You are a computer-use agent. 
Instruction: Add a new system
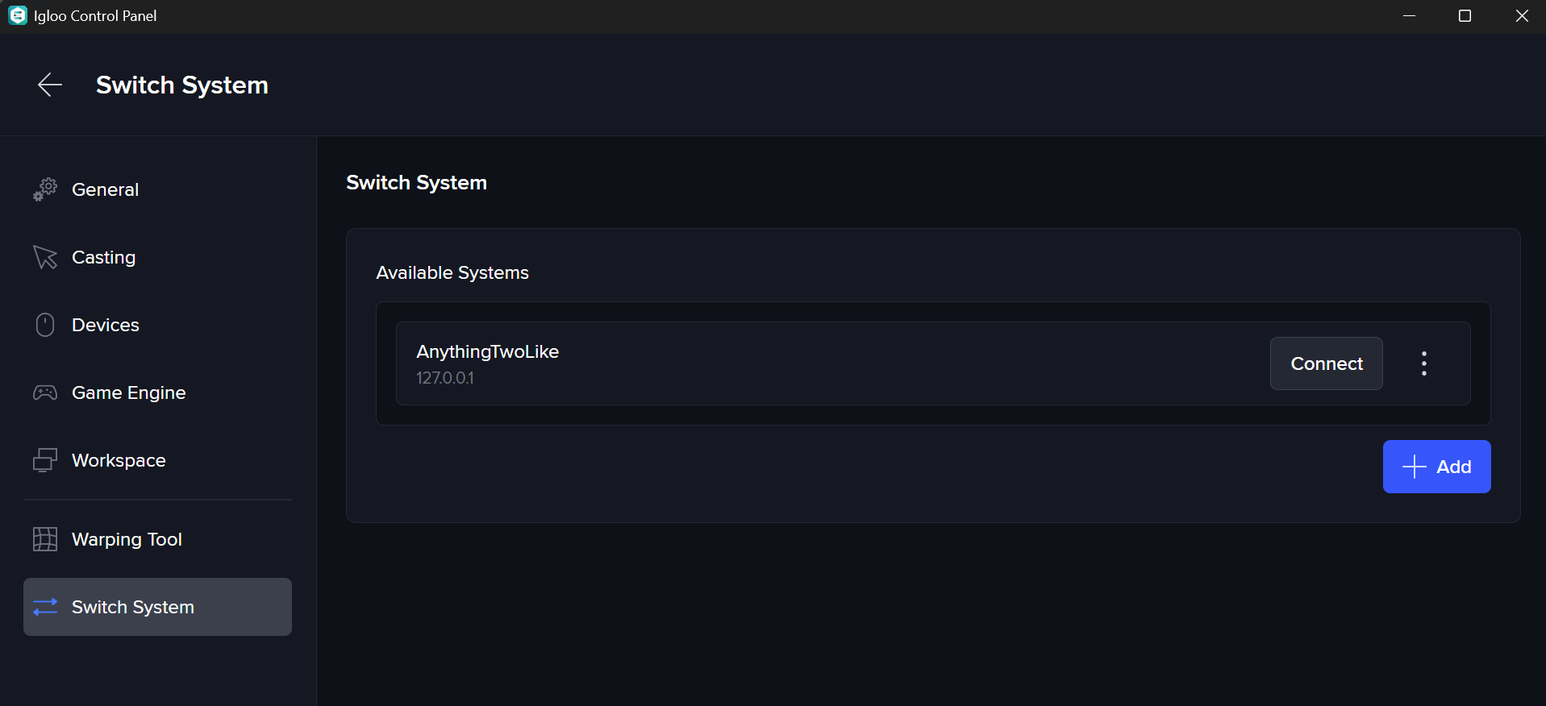[x=1436, y=467]
